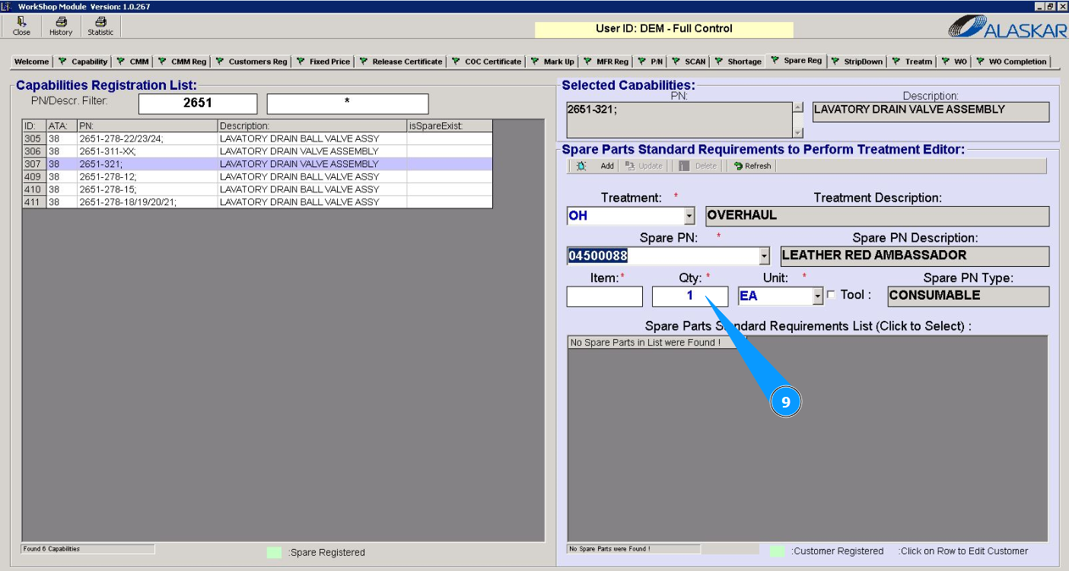1069x571 pixels.
Task: Switch to the P/N tab
Action: pos(651,62)
